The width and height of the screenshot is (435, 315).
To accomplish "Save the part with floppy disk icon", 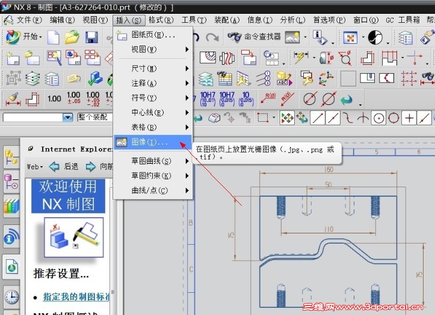I will pyautogui.click(x=91, y=37).
